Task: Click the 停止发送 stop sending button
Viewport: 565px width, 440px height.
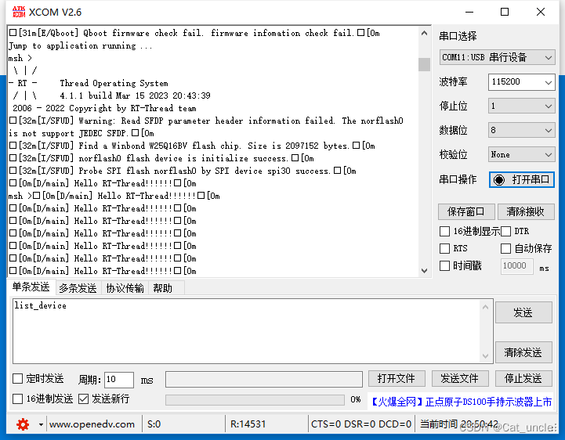Action: (523, 378)
